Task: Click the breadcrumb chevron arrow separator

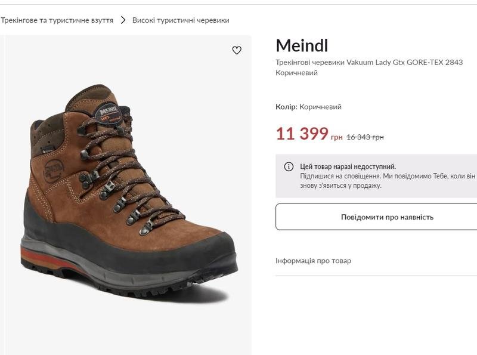Action: pyautogui.click(x=123, y=20)
